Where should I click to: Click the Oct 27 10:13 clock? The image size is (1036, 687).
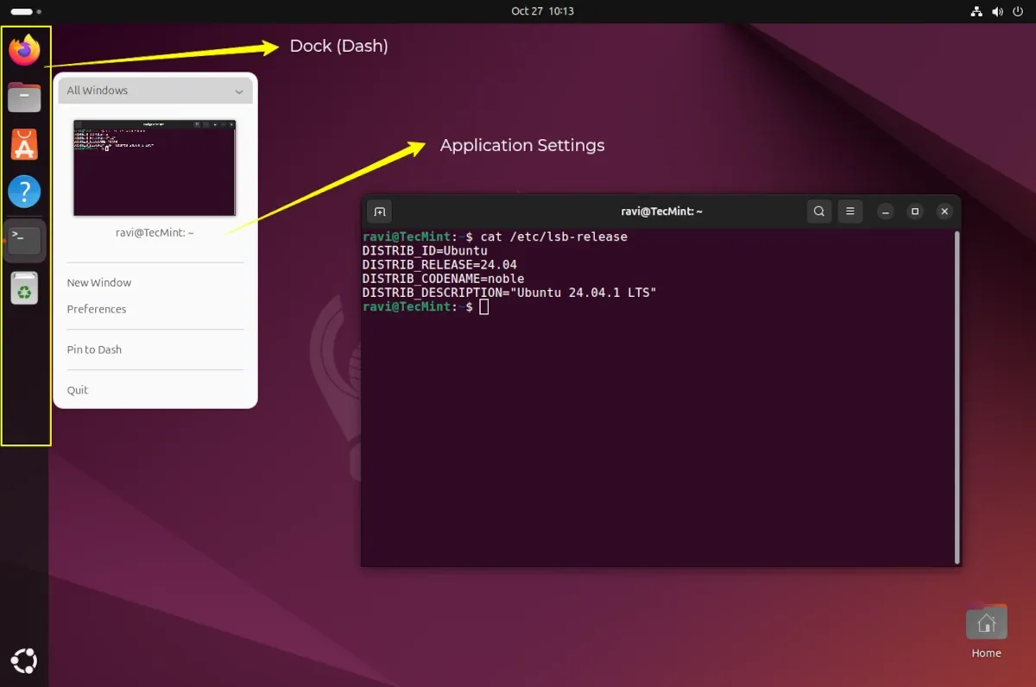click(542, 11)
